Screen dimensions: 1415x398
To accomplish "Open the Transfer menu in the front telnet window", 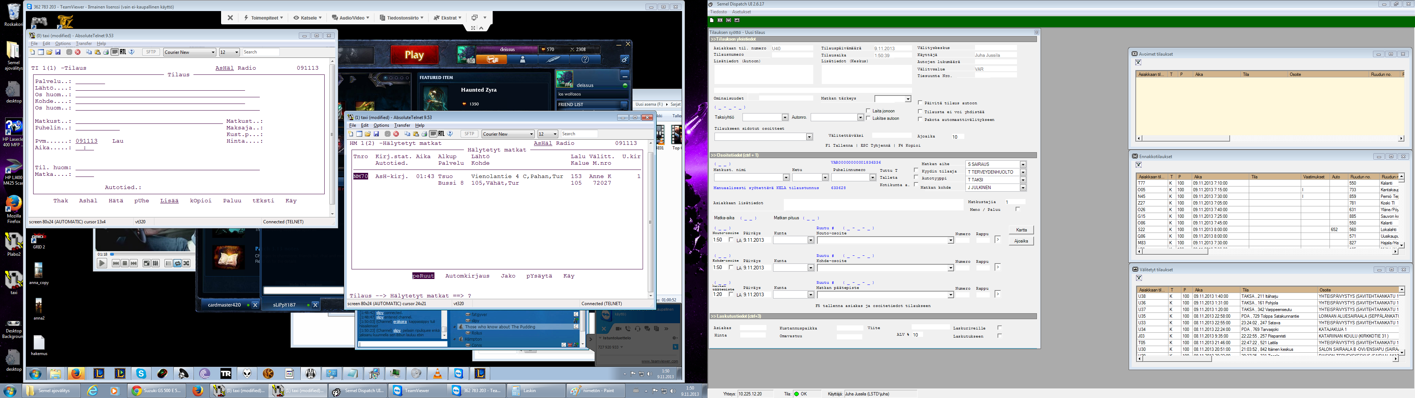I will (x=402, y=125).
